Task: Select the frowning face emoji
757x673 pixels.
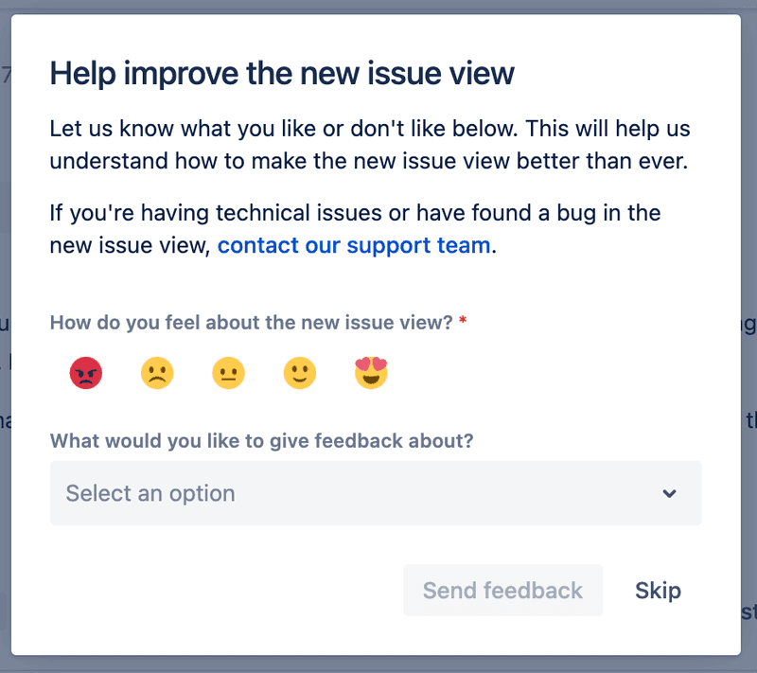Action: coord(157,373)
